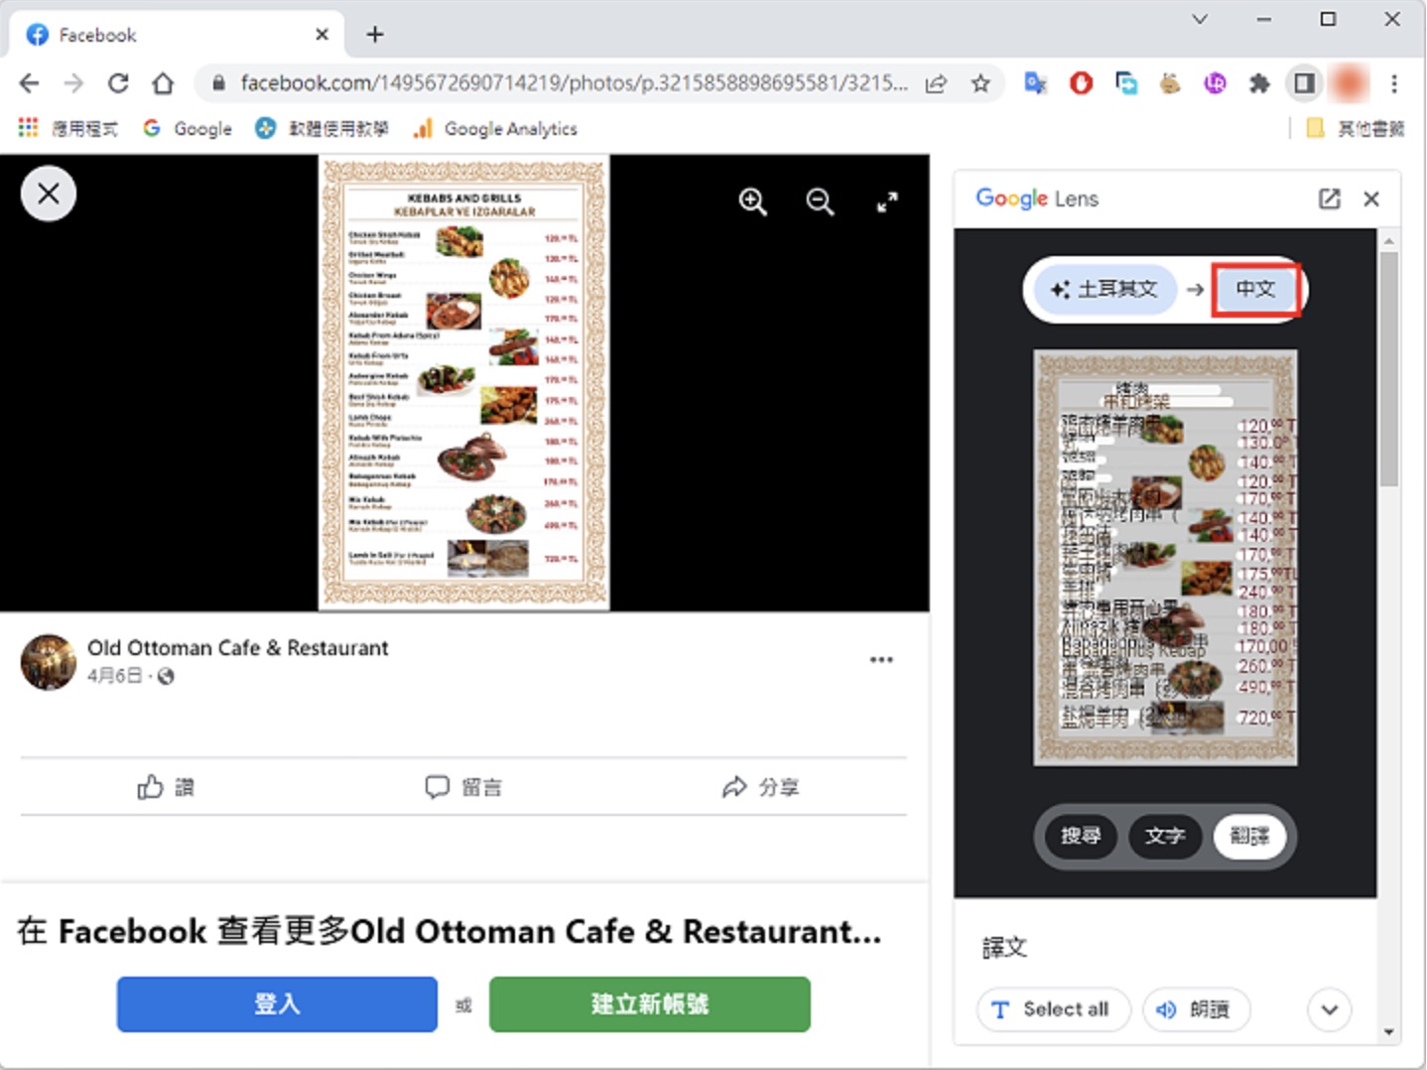1427x1070 pixels.
Task: Select the Facebook browser tab
Action: (x=177, y=35)
